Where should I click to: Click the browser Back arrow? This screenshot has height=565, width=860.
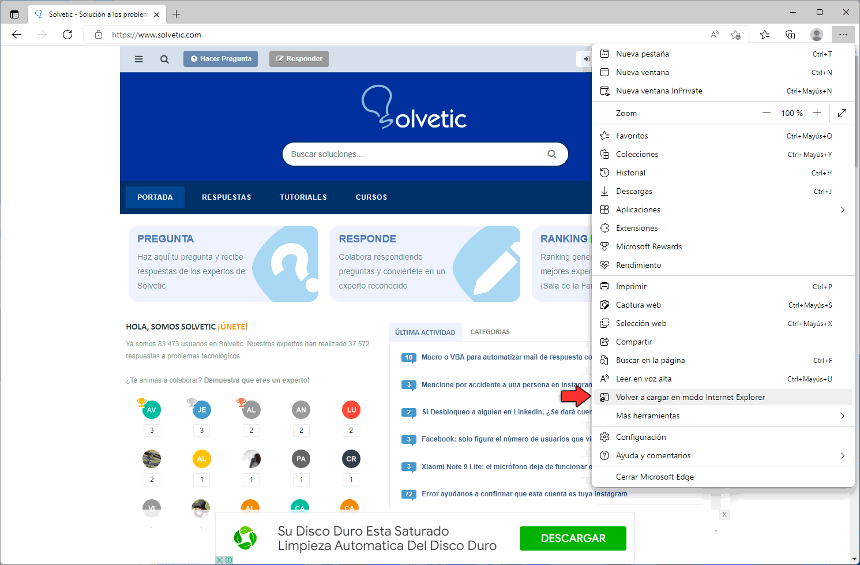(x=17, y=35)
